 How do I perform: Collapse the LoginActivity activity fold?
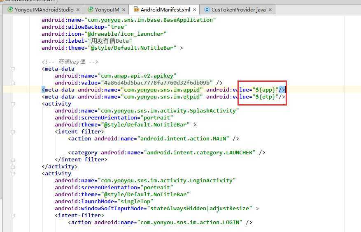click(x=13, y=174)
